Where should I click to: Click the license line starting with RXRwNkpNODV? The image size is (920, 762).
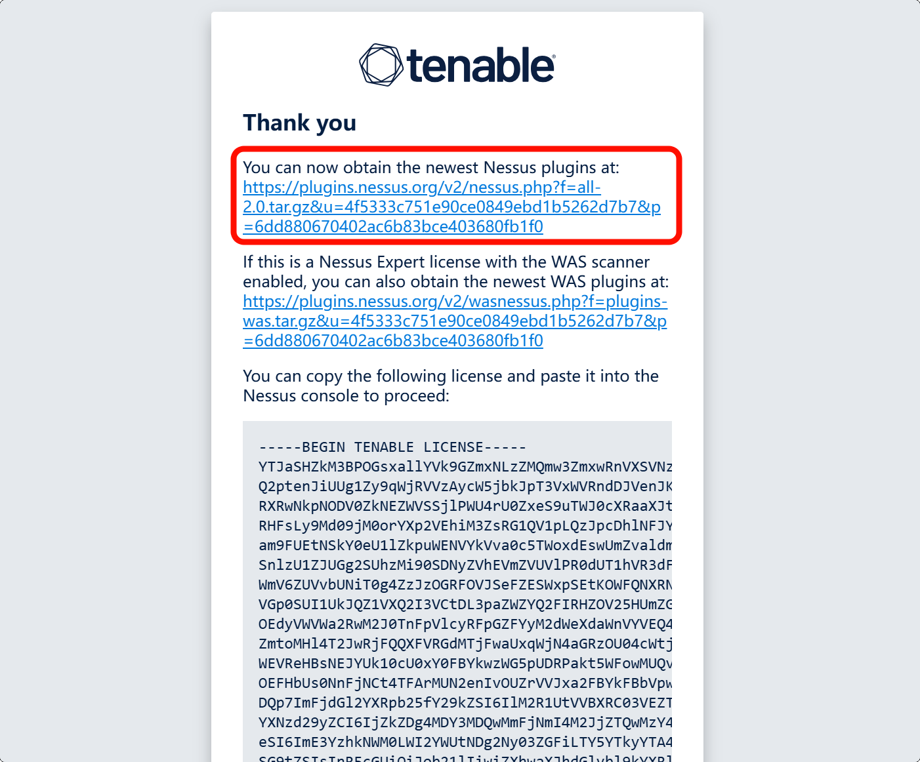(465, 506)
